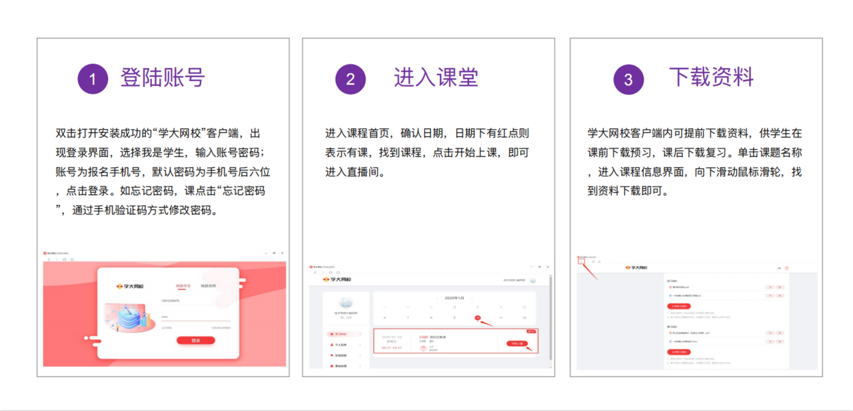Screen dimensions: 853x411
Task: Click the 登陆账号 heading
Action: [x=162, y=78]
